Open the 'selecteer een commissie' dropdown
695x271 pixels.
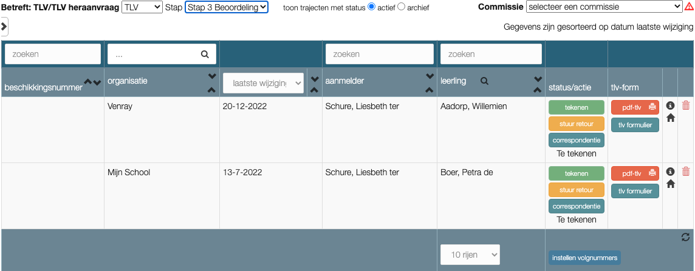[x=604, y=7]
